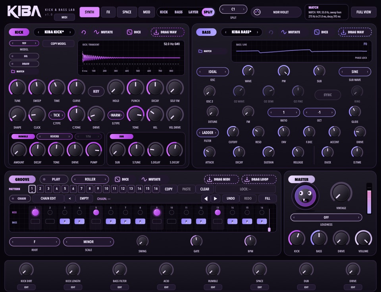Toggle the Sub section button
This screenshot has width=381, height=292.
click(x=121, y=136)
